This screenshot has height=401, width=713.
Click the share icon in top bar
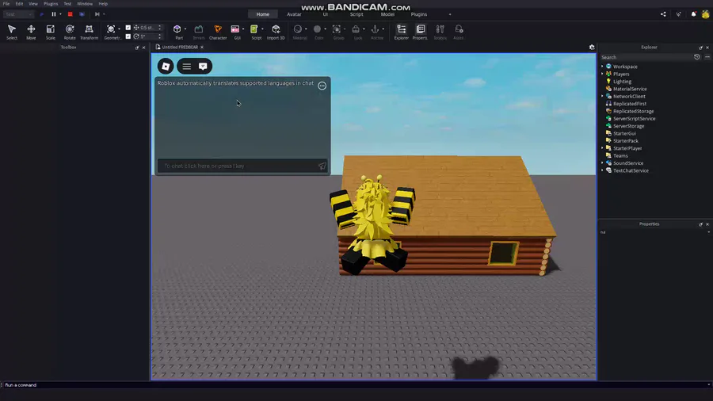(663, 14)
